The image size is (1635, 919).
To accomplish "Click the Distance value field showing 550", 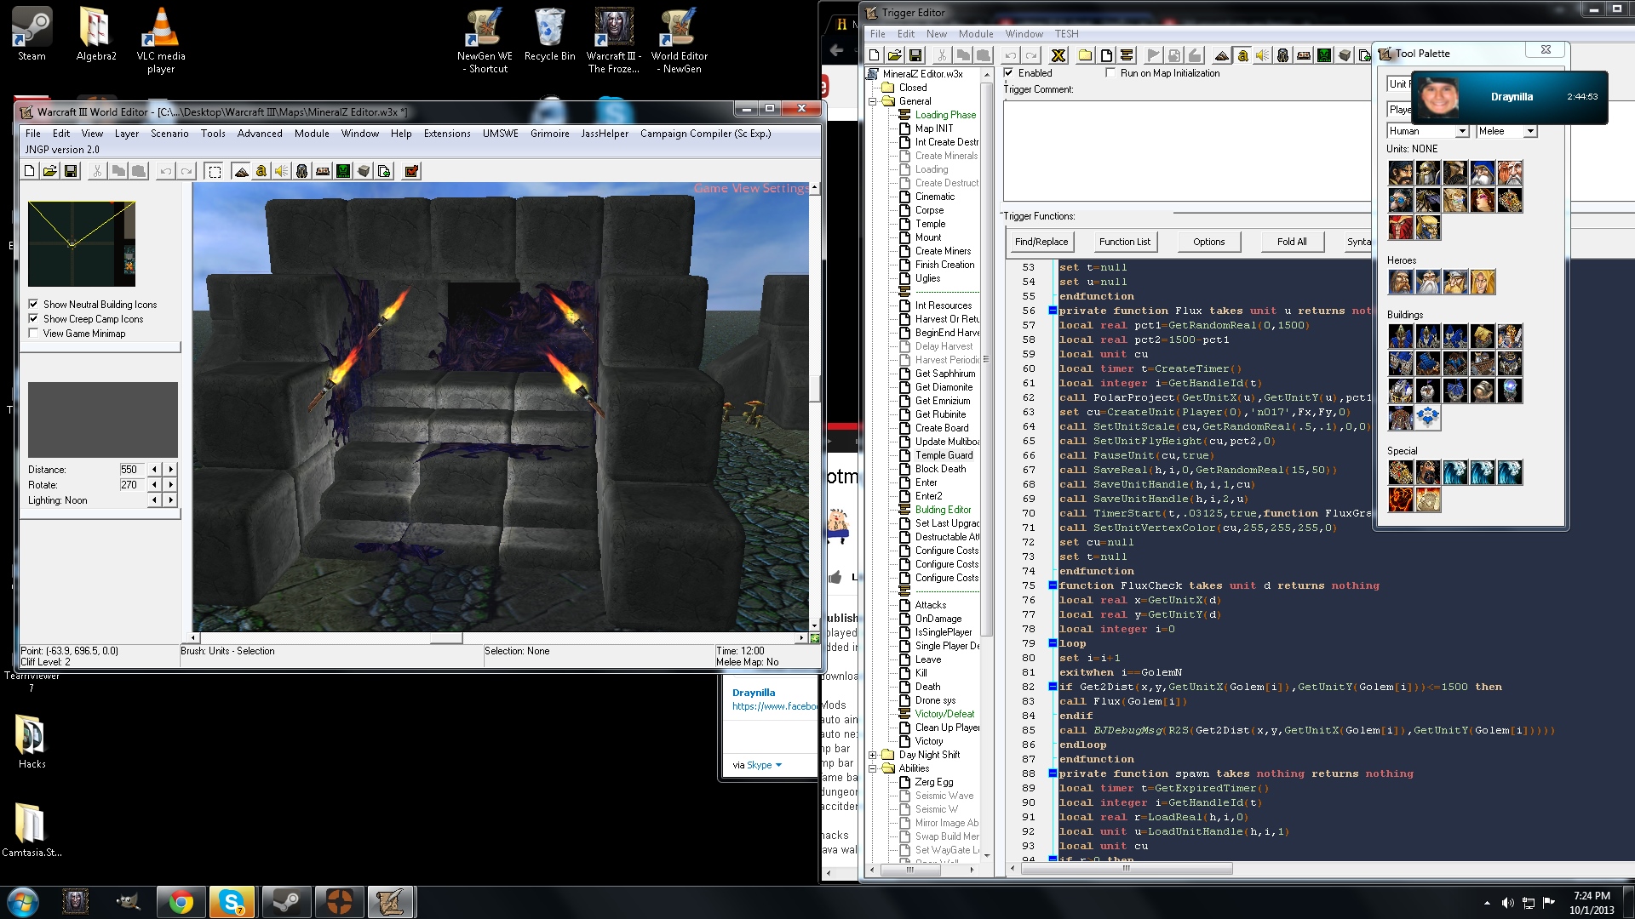I will 132,469.
